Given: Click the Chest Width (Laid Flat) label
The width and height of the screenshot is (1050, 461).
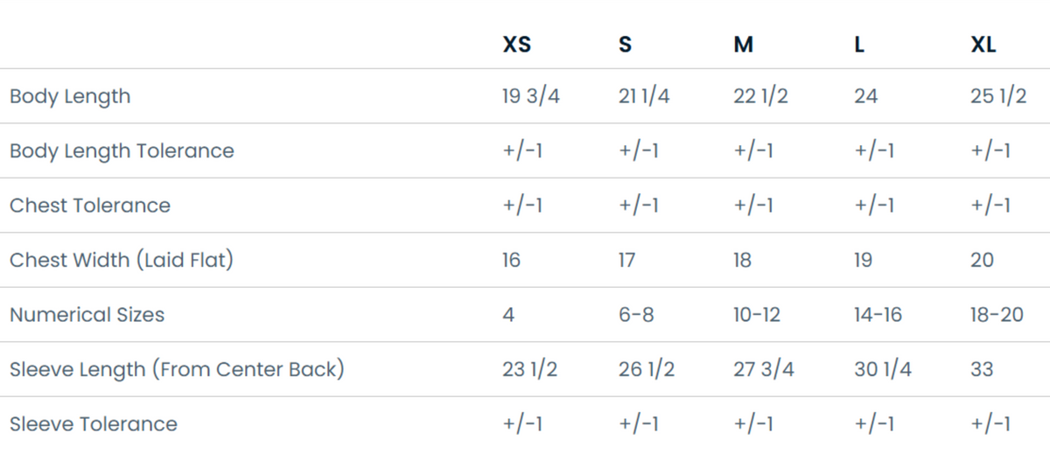Looking at the screenshot, I should pyautogui.click(x=122, y=260).
